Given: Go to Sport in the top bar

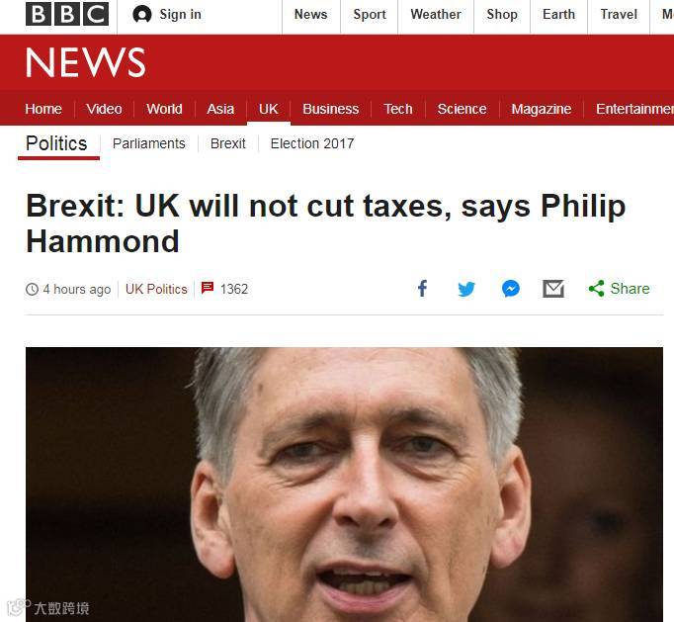Looking at the screenshot, I should (x=370, y=14).
